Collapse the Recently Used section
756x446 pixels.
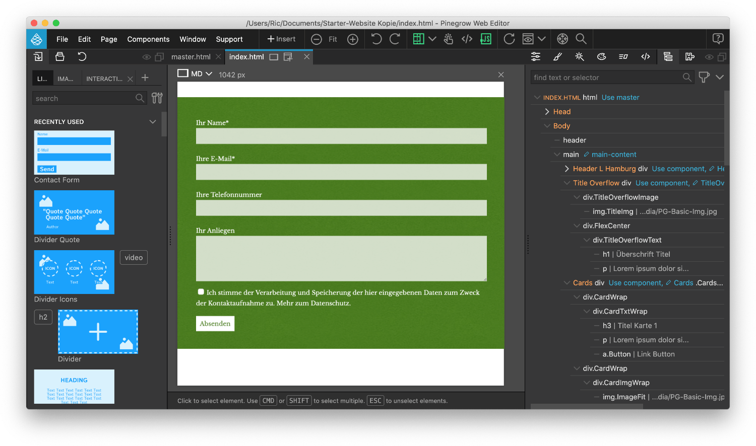153,122
